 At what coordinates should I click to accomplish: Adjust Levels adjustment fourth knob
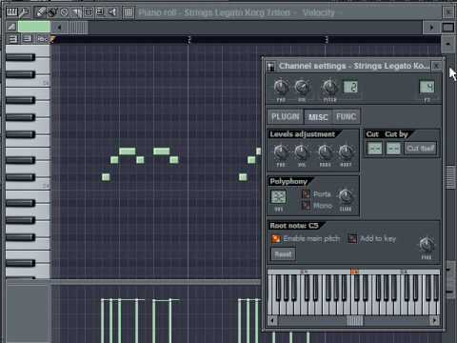pos(346,152)
